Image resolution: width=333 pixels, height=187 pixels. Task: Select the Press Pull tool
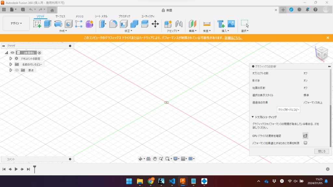[102, 24]
